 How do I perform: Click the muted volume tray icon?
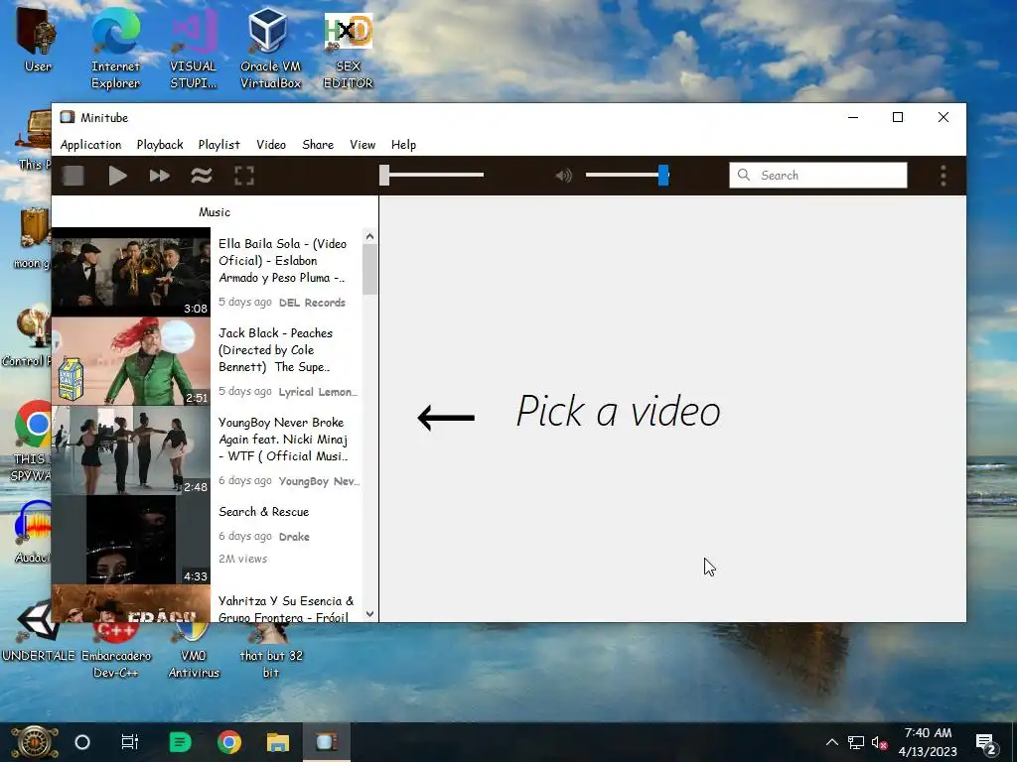coord(880,742)
